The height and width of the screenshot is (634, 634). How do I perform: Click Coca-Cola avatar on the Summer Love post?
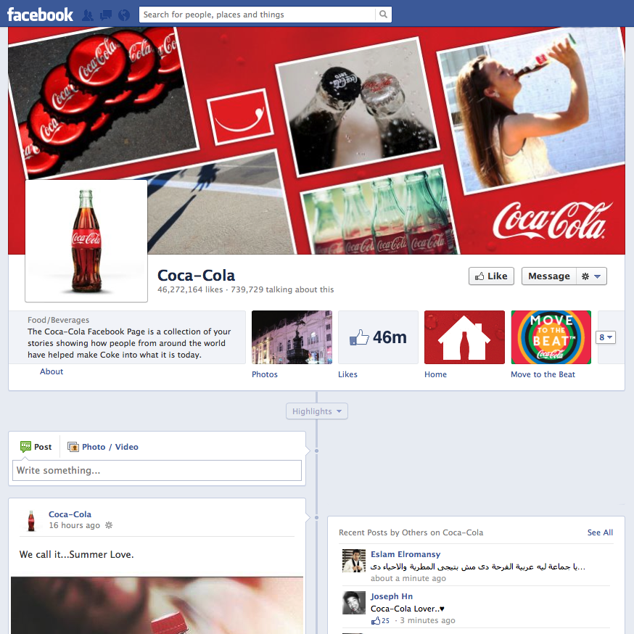[x=31, y=520]
